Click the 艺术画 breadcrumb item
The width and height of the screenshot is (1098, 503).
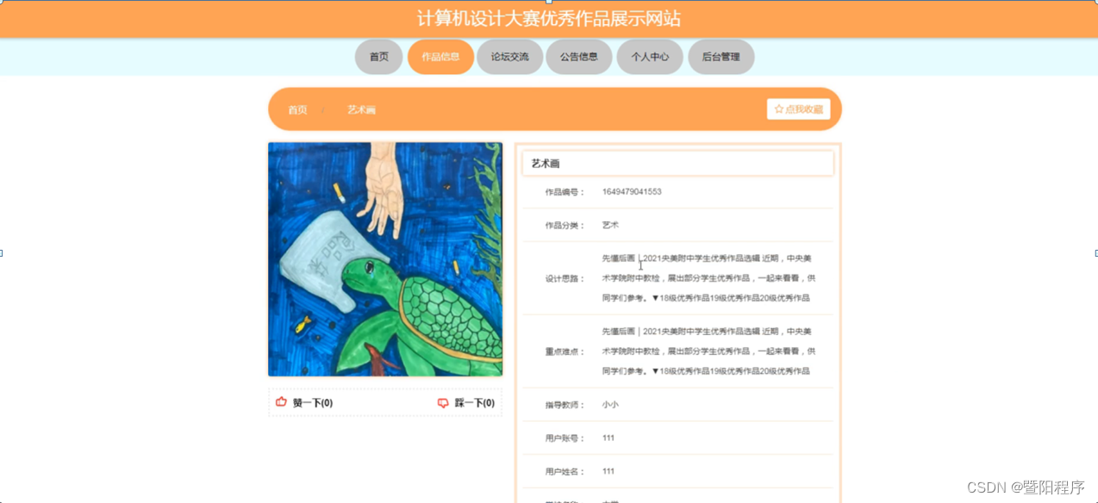(361, 110)
